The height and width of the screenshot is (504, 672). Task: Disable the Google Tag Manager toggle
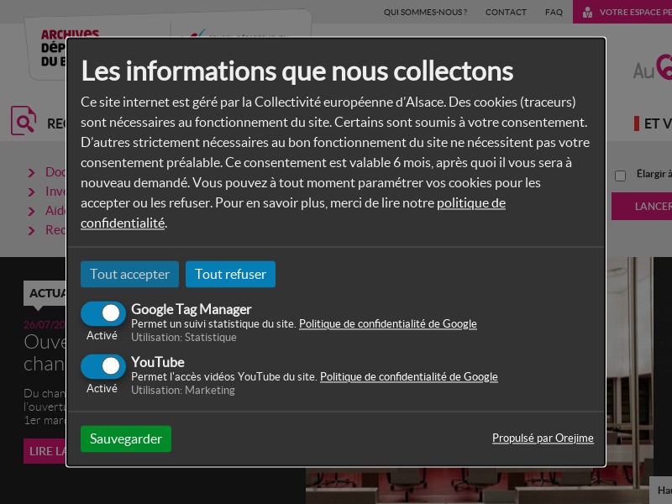102,312
